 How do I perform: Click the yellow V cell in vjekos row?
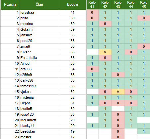118,92
